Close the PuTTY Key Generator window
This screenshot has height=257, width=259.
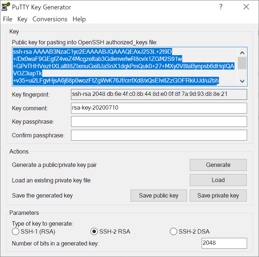[x=246, y=7]
